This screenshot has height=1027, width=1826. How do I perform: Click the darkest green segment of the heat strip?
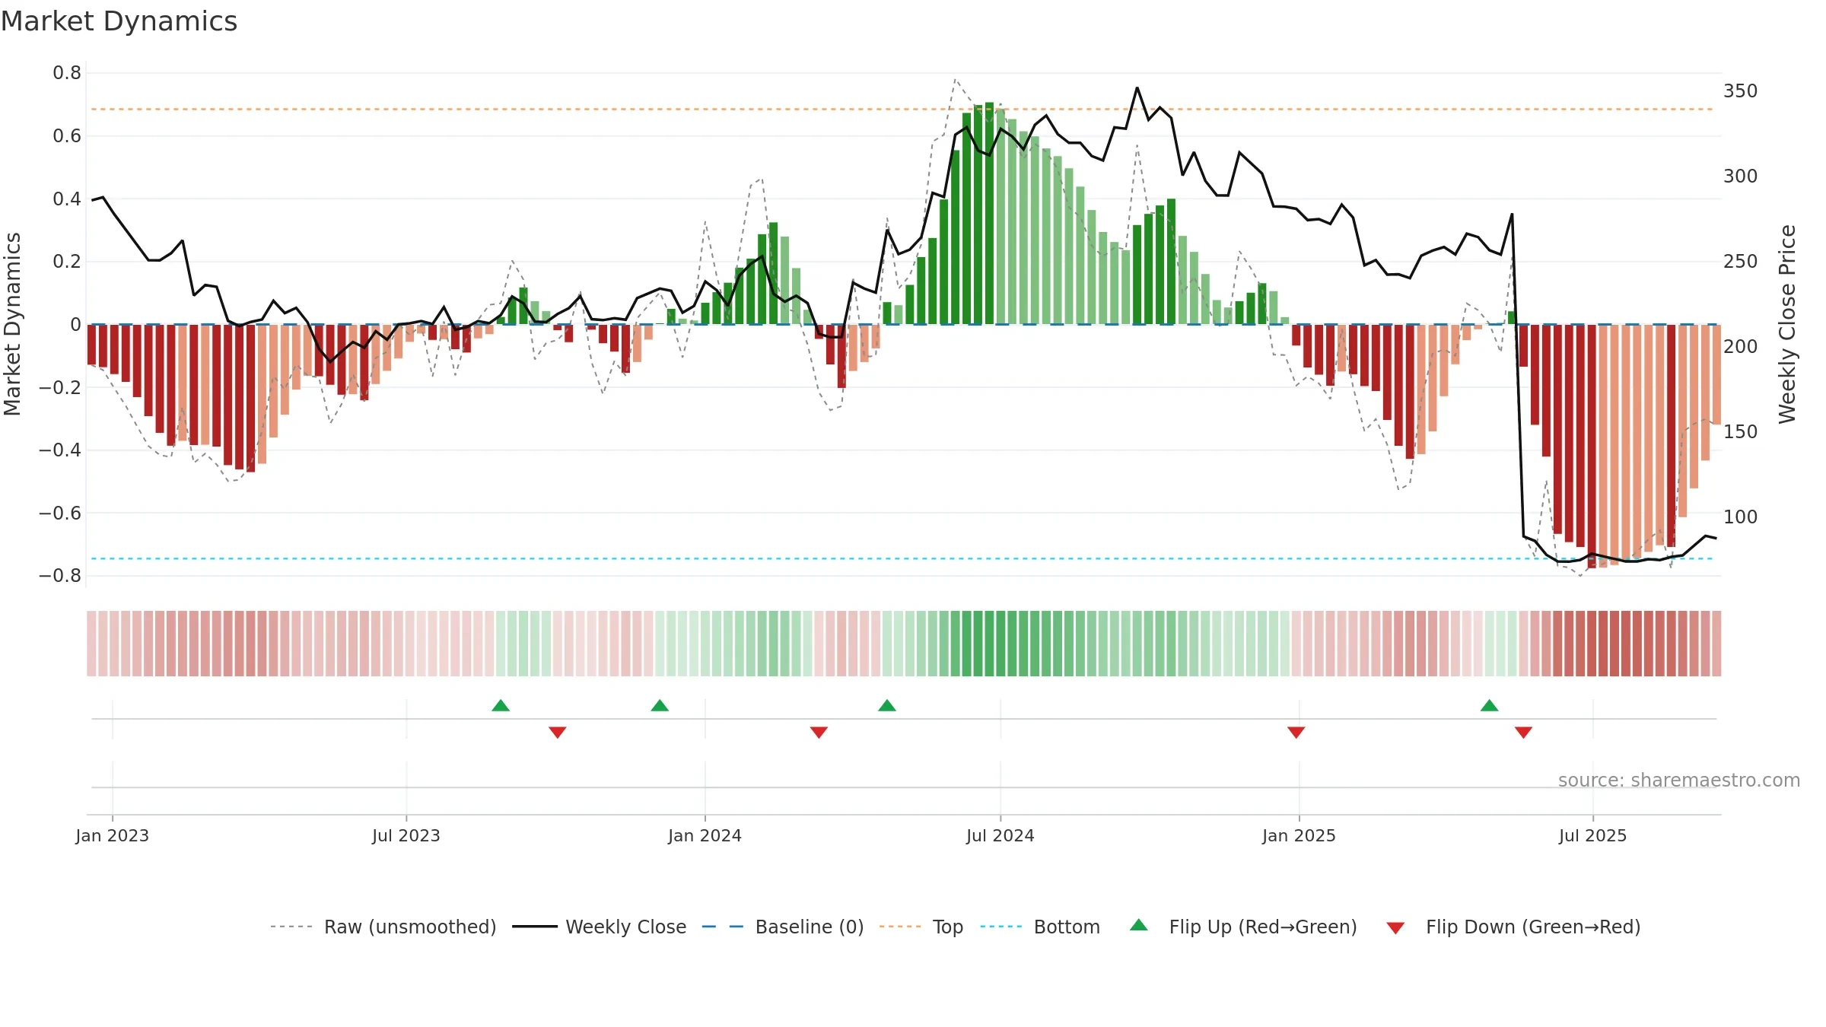point(989,644)
